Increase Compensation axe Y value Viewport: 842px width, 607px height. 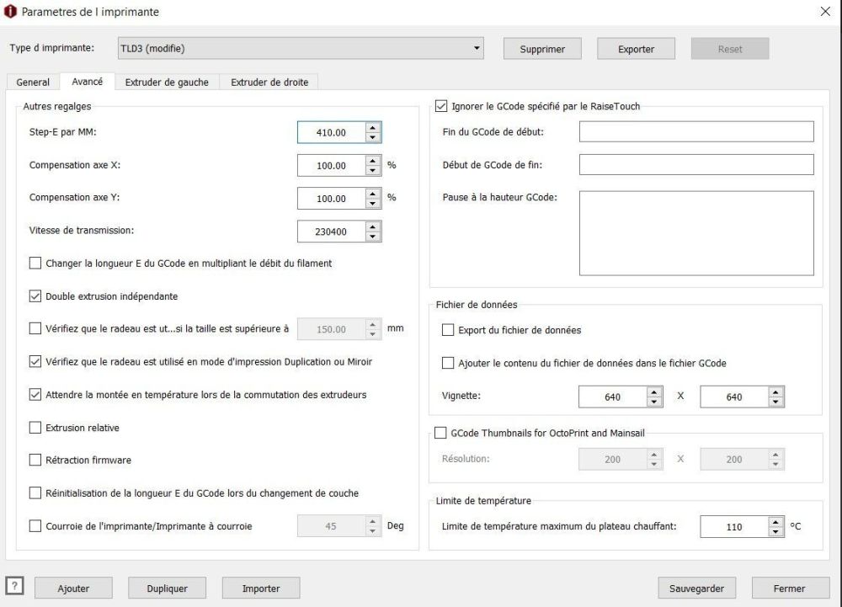click(373, 193)
